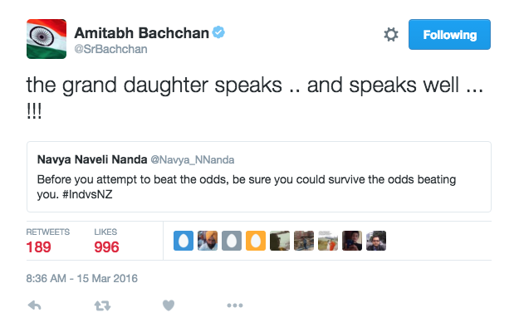Toggle the blue Following button
Viewport: 519px width, 332px height.
point(449,35)
